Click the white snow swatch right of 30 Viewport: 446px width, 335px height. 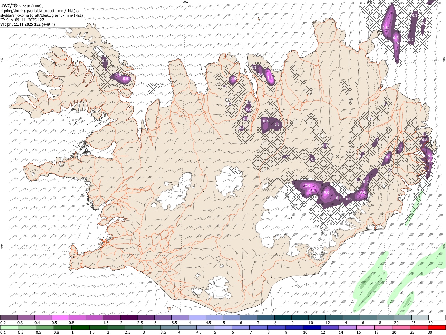click(437, 318)
